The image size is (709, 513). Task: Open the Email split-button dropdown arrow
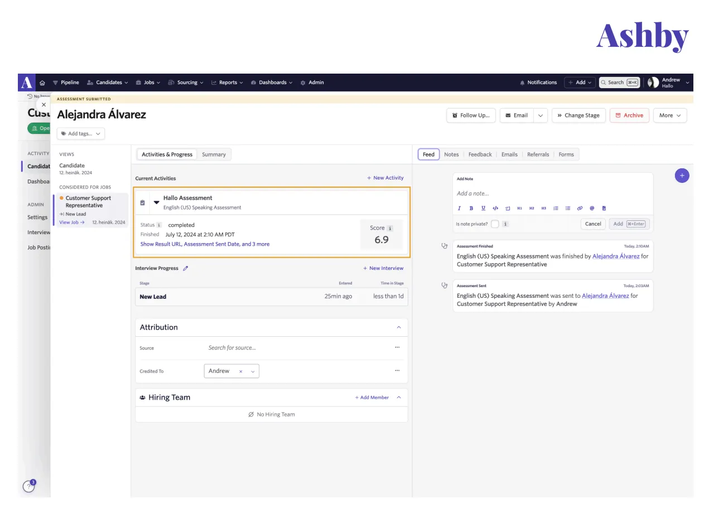[540, 115]
